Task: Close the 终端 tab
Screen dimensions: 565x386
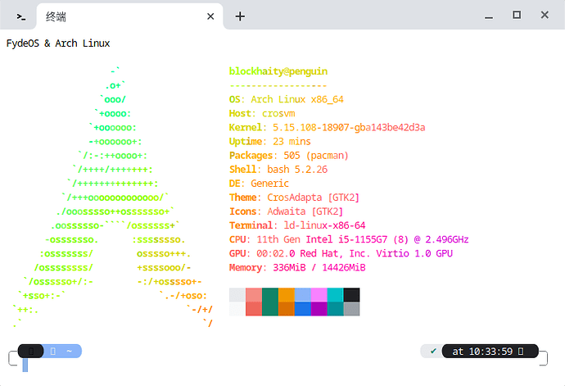Action: tap(210, 16)
